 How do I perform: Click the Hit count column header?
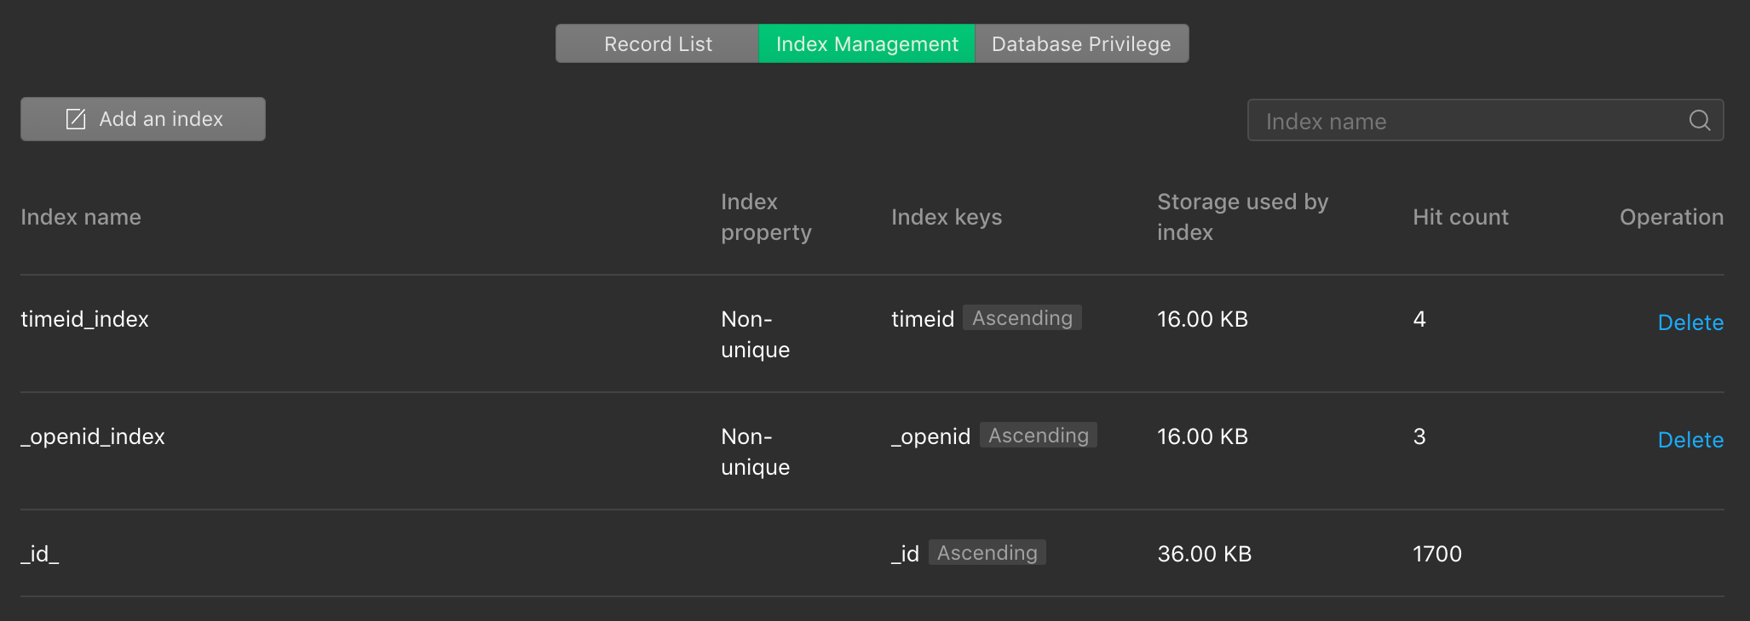pos(1460,217)
